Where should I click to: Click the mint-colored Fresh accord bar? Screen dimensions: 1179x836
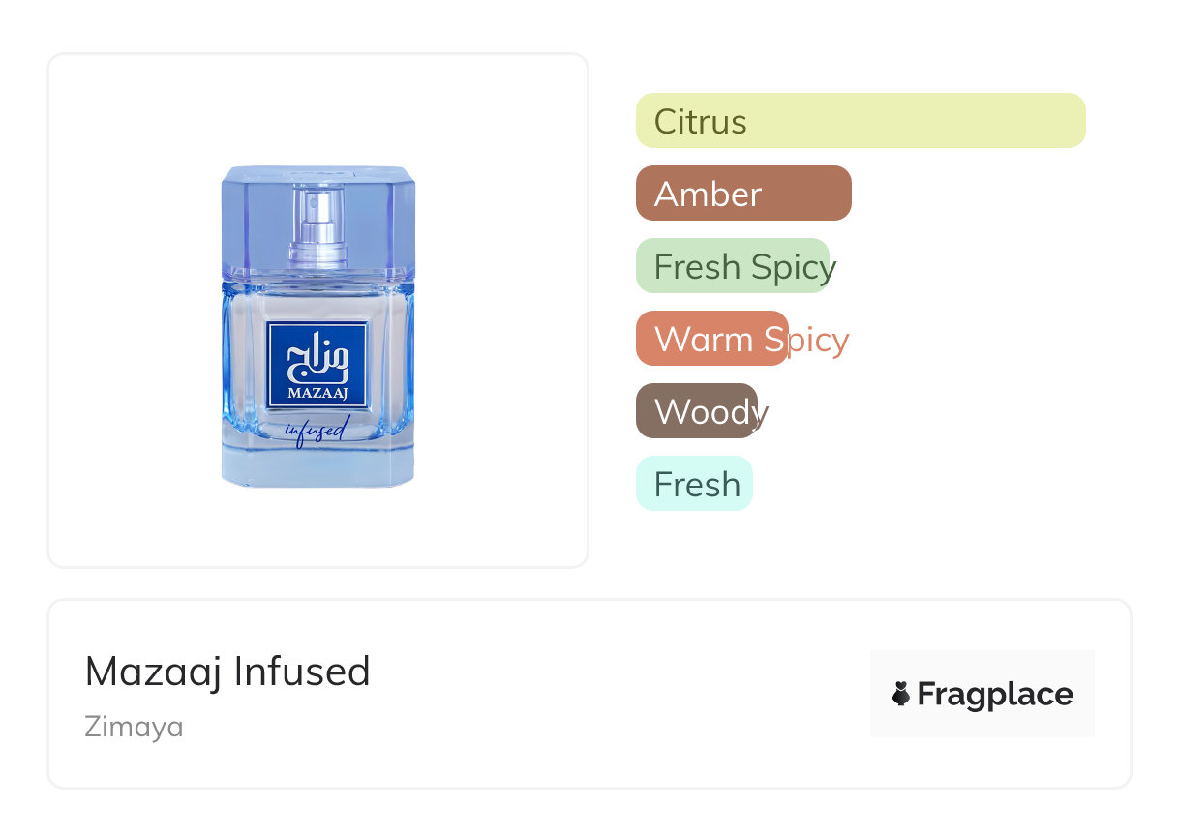694,484
